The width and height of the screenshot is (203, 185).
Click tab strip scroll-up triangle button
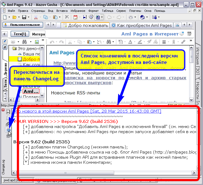[177, 25]
